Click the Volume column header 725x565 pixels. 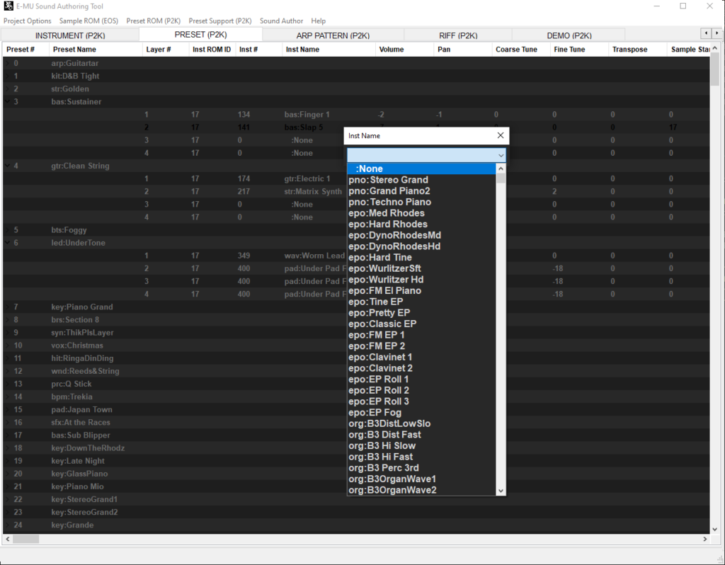[405, 50]
